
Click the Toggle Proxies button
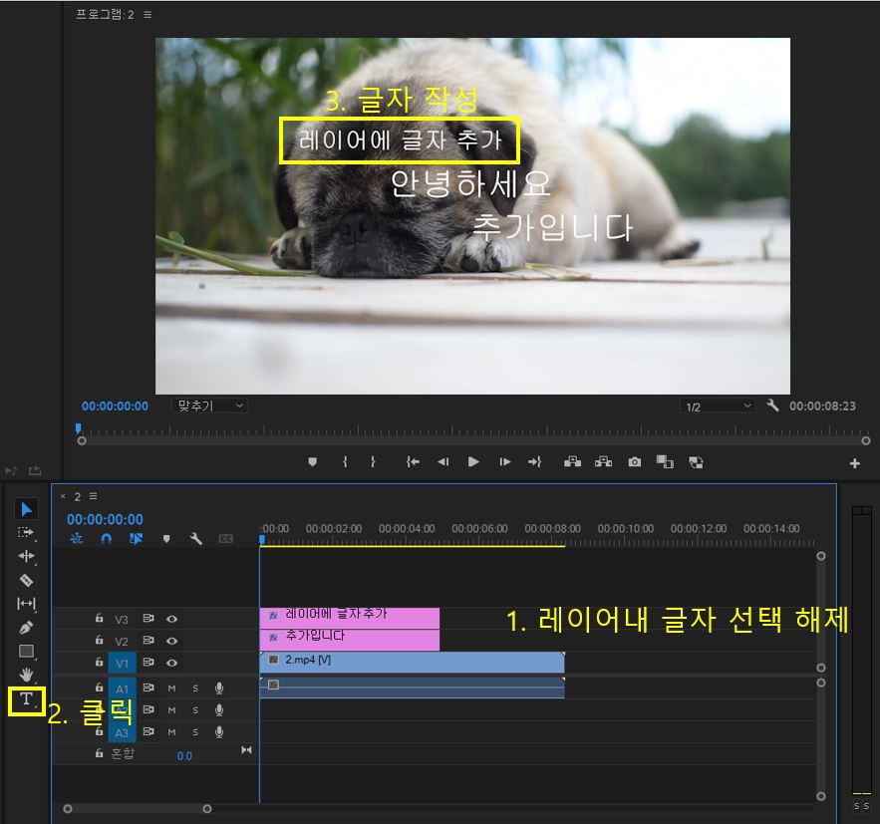(x=696, y=462)
